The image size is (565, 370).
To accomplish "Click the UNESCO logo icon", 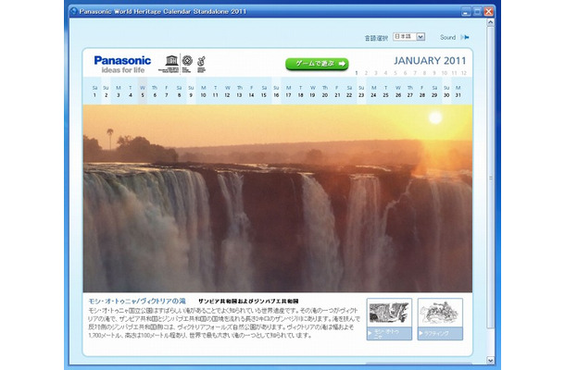I will point(170,63).
